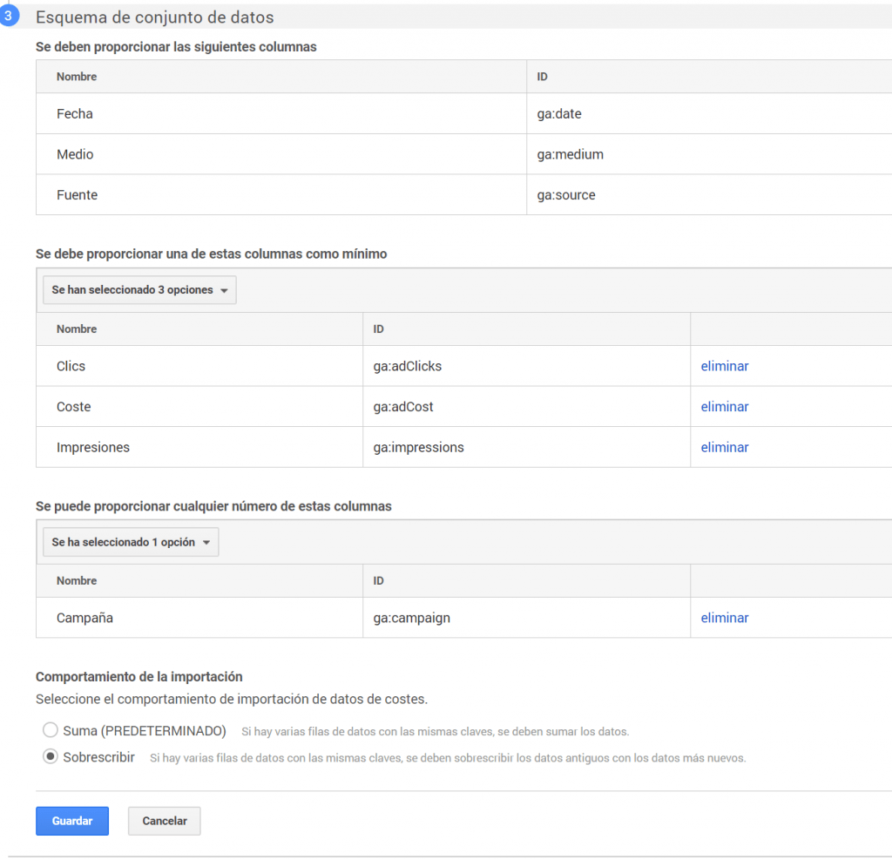Open the 'Se han seleccionado 3 opciones' dropdown
Viewport: 892px width, 860px height.
[x=139, y=289]
